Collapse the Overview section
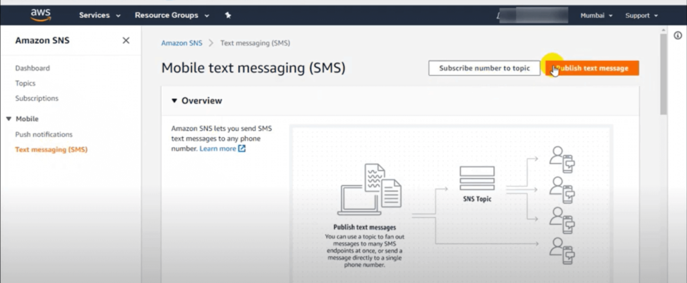 174,101
